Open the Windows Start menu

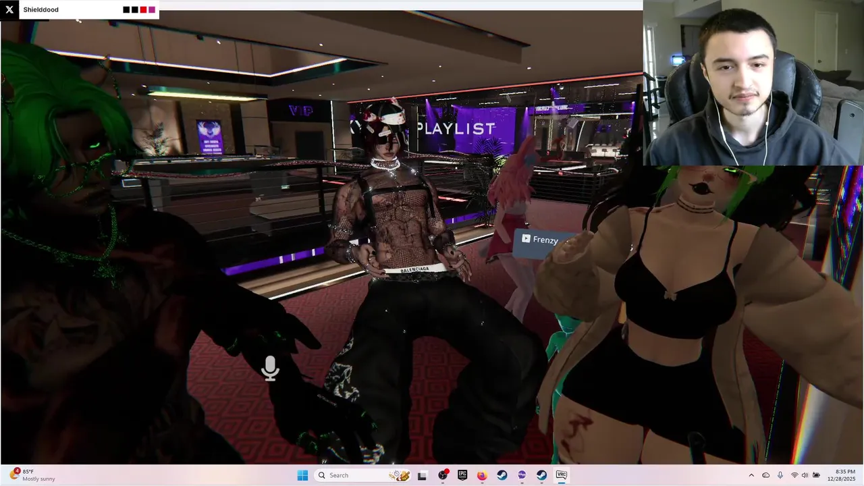tap(302, 475)
